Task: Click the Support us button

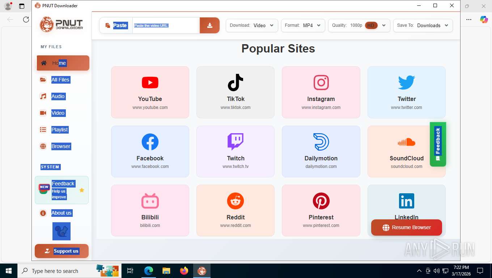Action: 61,251
